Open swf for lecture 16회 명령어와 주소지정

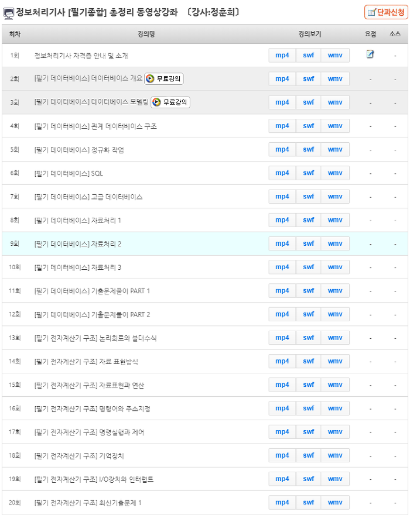coord(309,408)
